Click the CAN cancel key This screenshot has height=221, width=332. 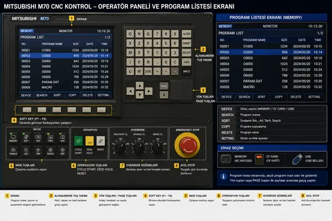(187, 62)
